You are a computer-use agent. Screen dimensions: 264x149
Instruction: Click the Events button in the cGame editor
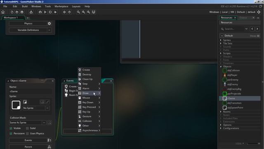tap(28, 140)
